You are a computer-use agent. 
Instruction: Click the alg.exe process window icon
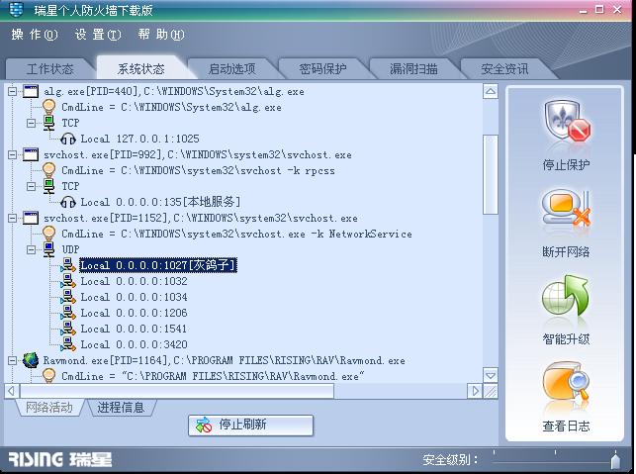(x=31, y=91)
